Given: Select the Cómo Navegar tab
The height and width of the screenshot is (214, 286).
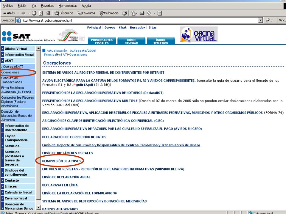Looking at the screenshot, I should pyautogui.click(x=131, y=41).
